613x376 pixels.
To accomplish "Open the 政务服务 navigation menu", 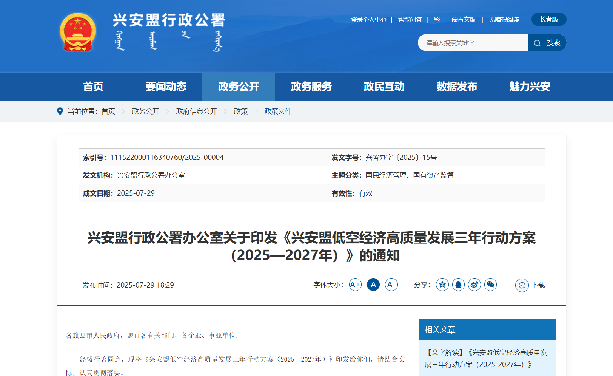I will [x=311, y=87].
